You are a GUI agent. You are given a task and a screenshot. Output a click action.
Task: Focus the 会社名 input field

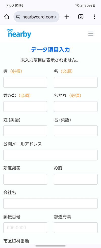tap(50, 203)
